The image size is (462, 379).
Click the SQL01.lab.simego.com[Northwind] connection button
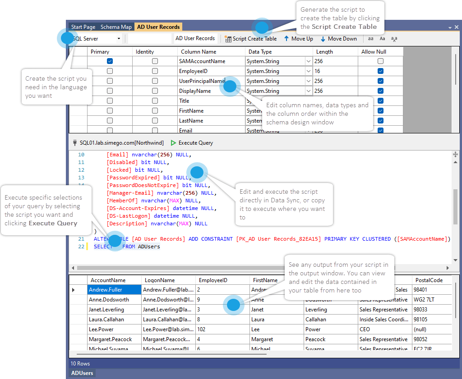pyautogui.click(x=118, y=143)
